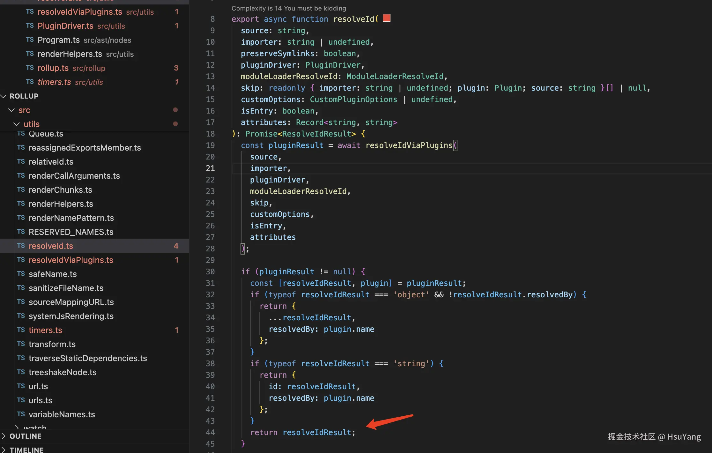Click TS icon of PluginDriver.ts editor entry

pos(30,26)
